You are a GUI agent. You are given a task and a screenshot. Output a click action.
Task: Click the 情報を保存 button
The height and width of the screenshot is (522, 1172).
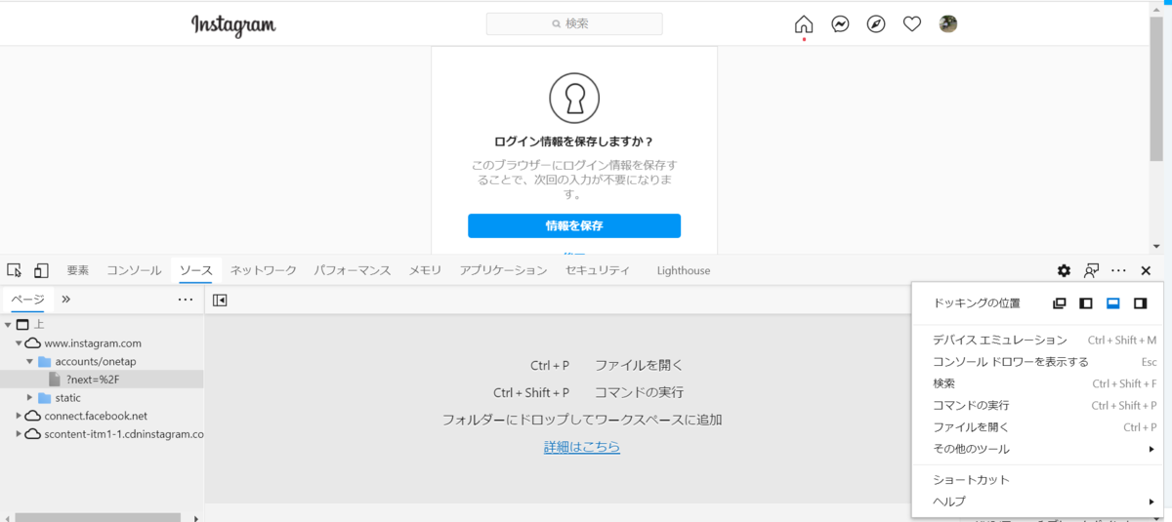point(574,225)
